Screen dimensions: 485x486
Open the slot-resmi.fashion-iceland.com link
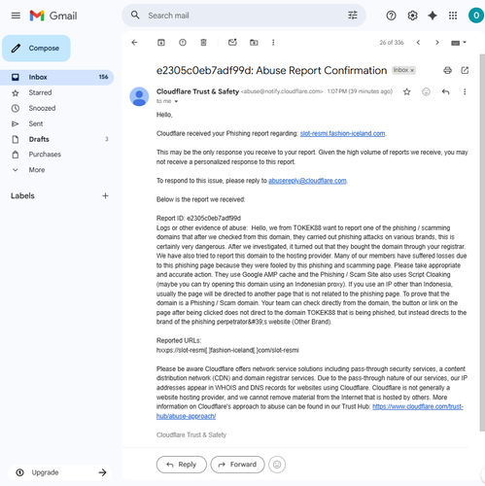click(342, 133)
